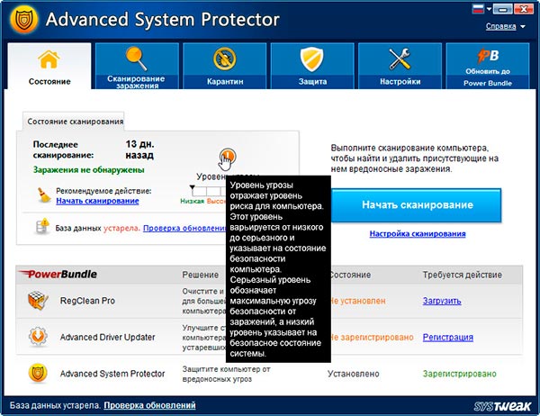Click Проверка обновлений link in scan panel

point(184,228)
